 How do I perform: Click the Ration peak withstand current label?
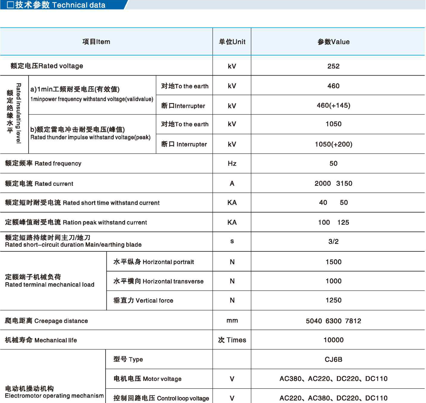pyautogui.click(x=76, y=222)
